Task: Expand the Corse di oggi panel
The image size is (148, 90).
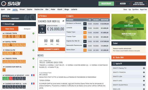Action: click(x=18, y=24)
